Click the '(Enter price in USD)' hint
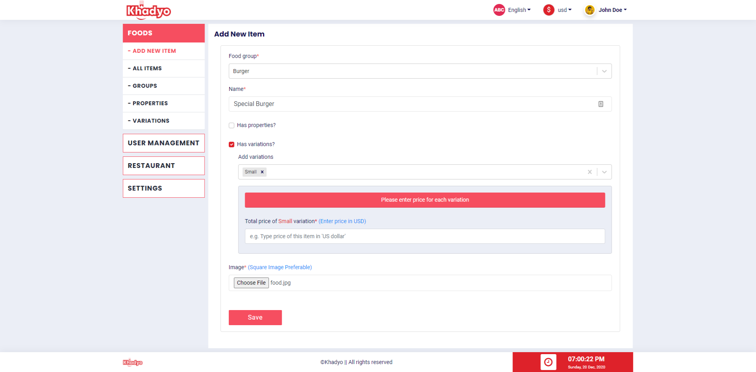This screenshot has height=372, width=756. (342, 221)
